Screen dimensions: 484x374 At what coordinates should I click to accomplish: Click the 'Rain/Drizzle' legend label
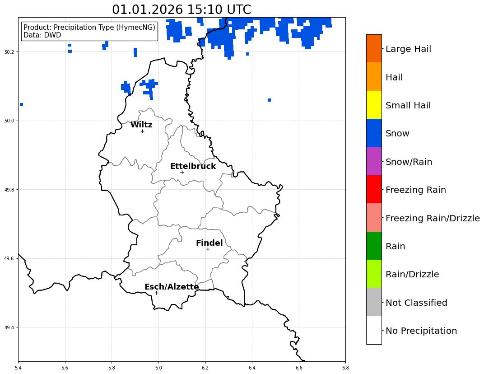[412, 274]
